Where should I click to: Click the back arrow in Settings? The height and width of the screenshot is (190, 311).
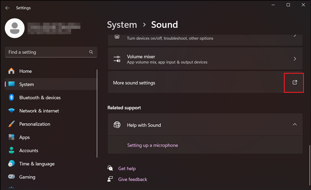7,8
